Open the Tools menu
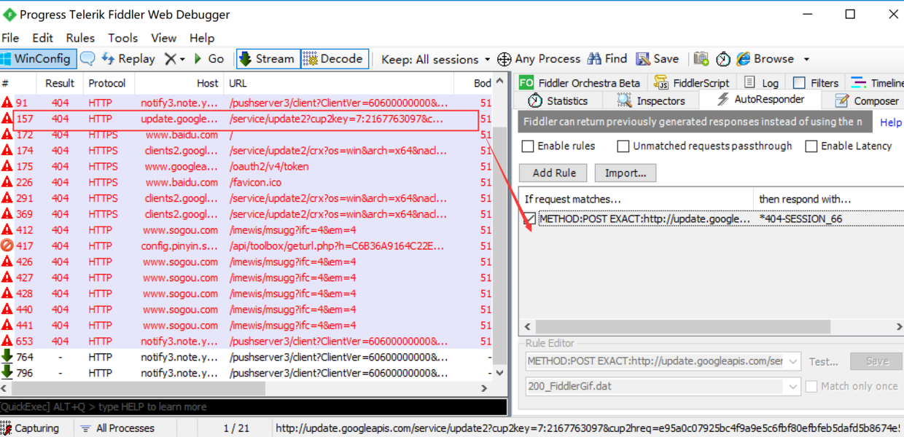Viewport: 904px width, 437px height. [123, 38]
